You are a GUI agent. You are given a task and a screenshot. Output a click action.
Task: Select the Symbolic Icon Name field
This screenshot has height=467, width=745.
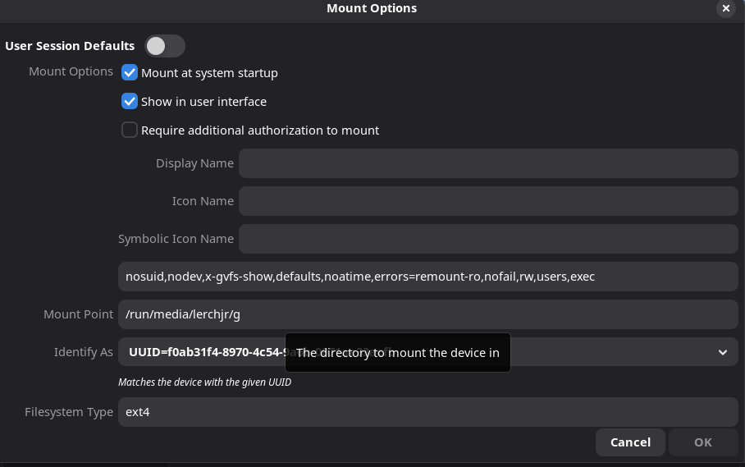[x=488, y=239]
